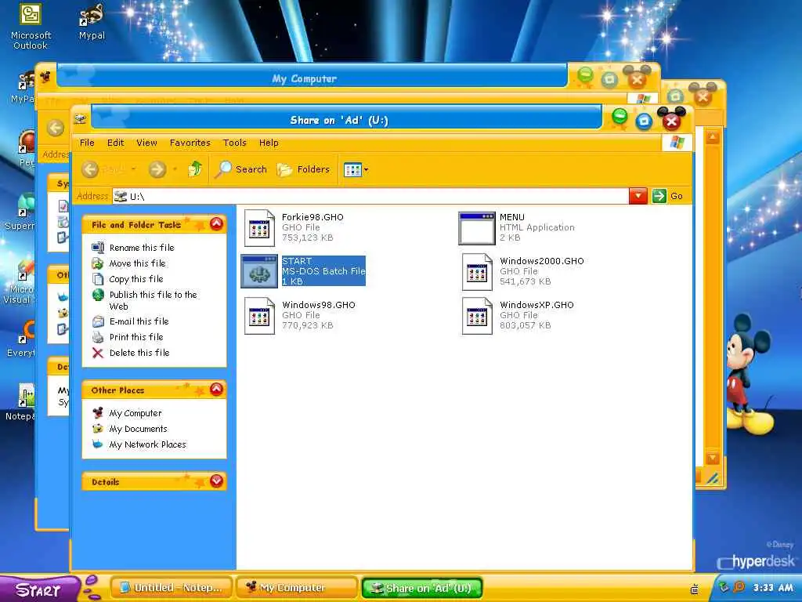The height and width of the screenshot is (602, 802).
Task: Click the Share window title bar system icon
Action: point(80,119)
